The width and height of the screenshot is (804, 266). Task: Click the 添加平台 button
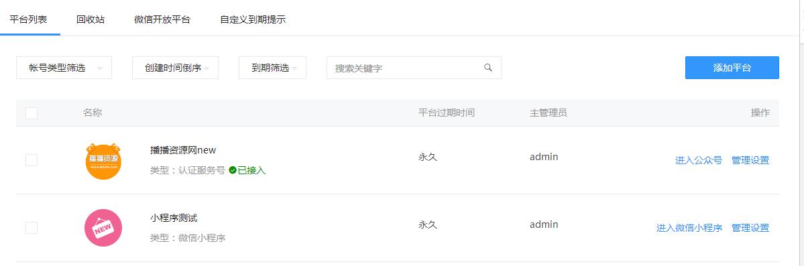click(x=732, y=68)
